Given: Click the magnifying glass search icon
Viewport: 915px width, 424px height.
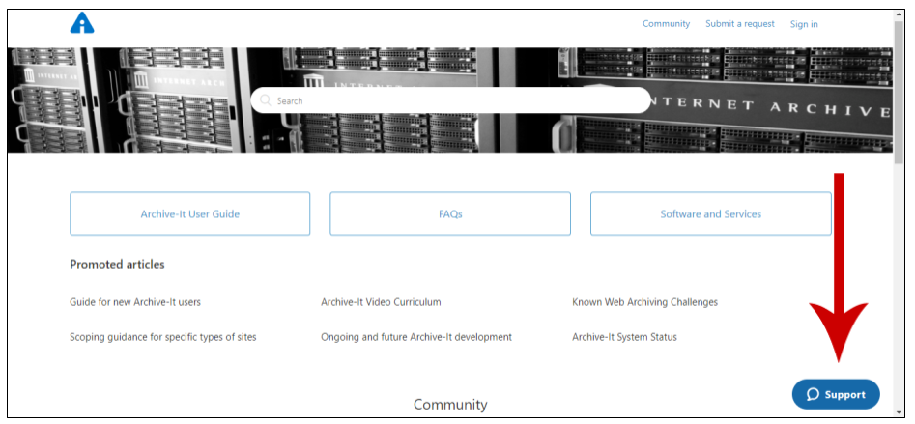Looking at the screenshot, I should click(x=265, y=100).
